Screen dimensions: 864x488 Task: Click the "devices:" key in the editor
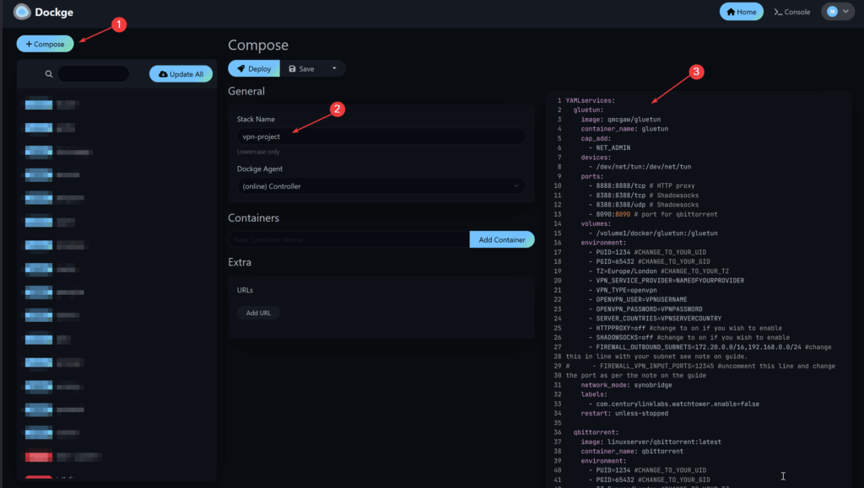click(x=596, y=158)
